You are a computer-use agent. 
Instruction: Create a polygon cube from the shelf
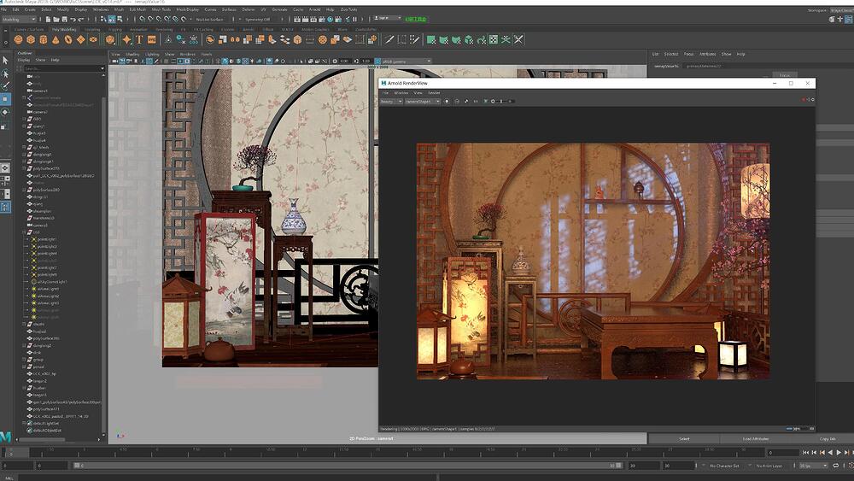coord(31,40)
